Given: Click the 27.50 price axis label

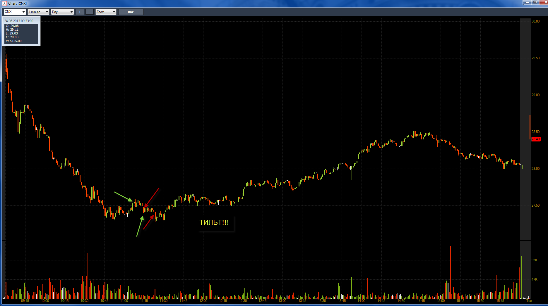Looking at the screenshot, I should point(535,205).
